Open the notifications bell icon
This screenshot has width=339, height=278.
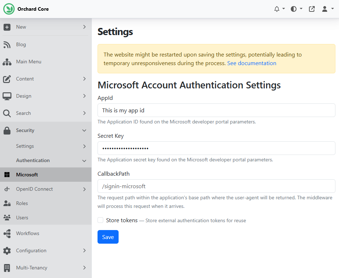tap(277, 9)
